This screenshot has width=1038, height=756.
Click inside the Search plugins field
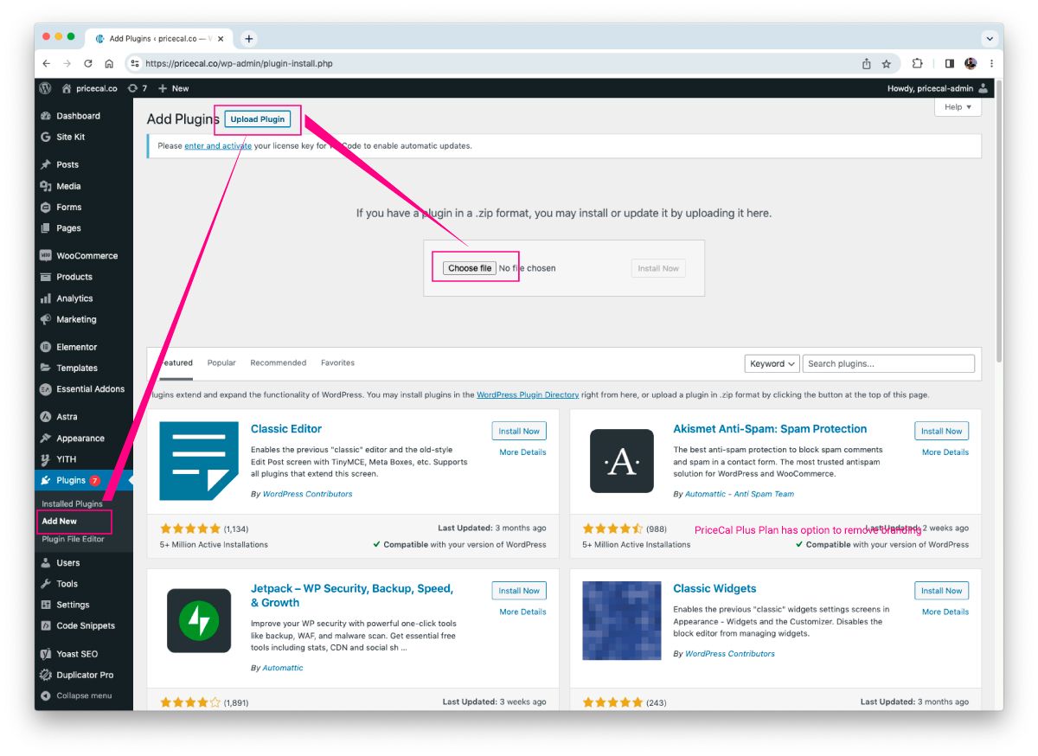[x=888, y=364]
